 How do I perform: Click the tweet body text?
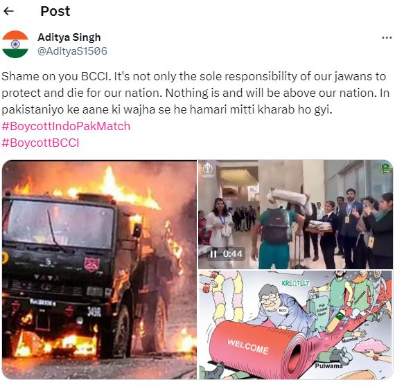[x=195, y=93]
